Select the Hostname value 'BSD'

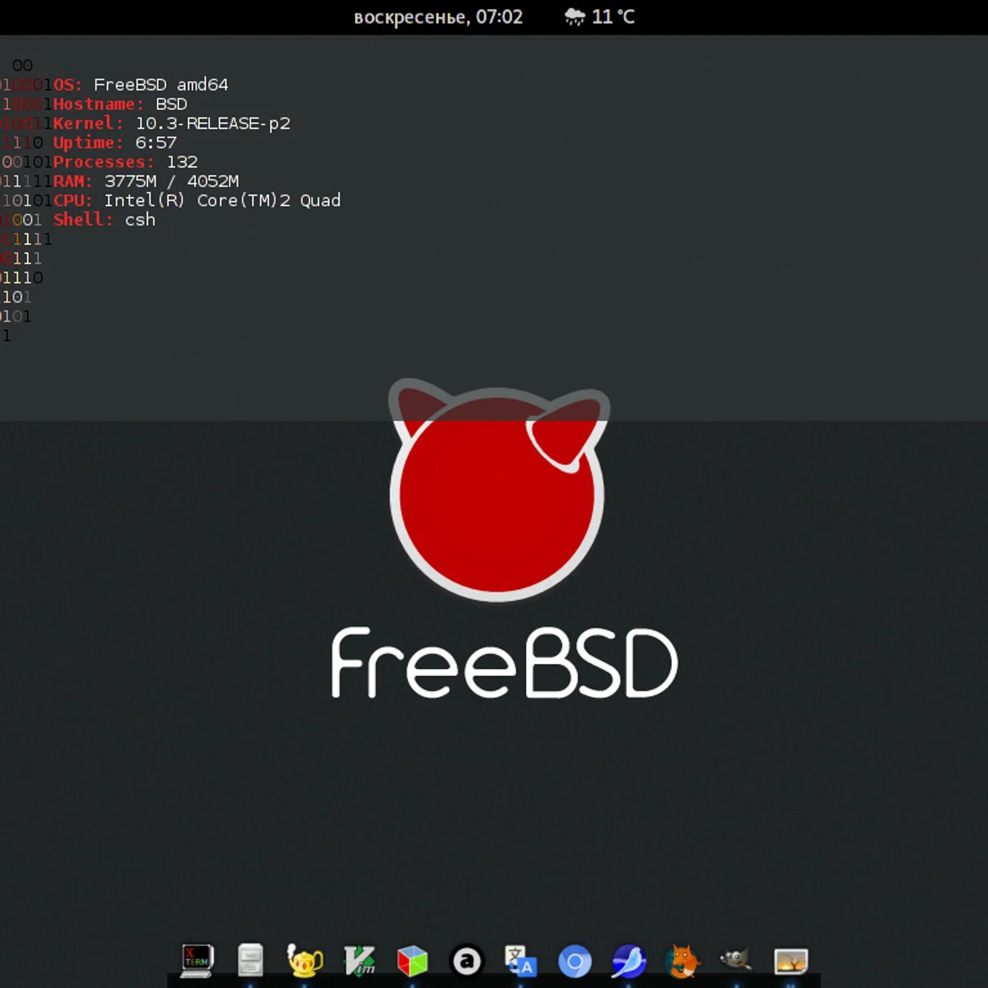tap(171, 104)
